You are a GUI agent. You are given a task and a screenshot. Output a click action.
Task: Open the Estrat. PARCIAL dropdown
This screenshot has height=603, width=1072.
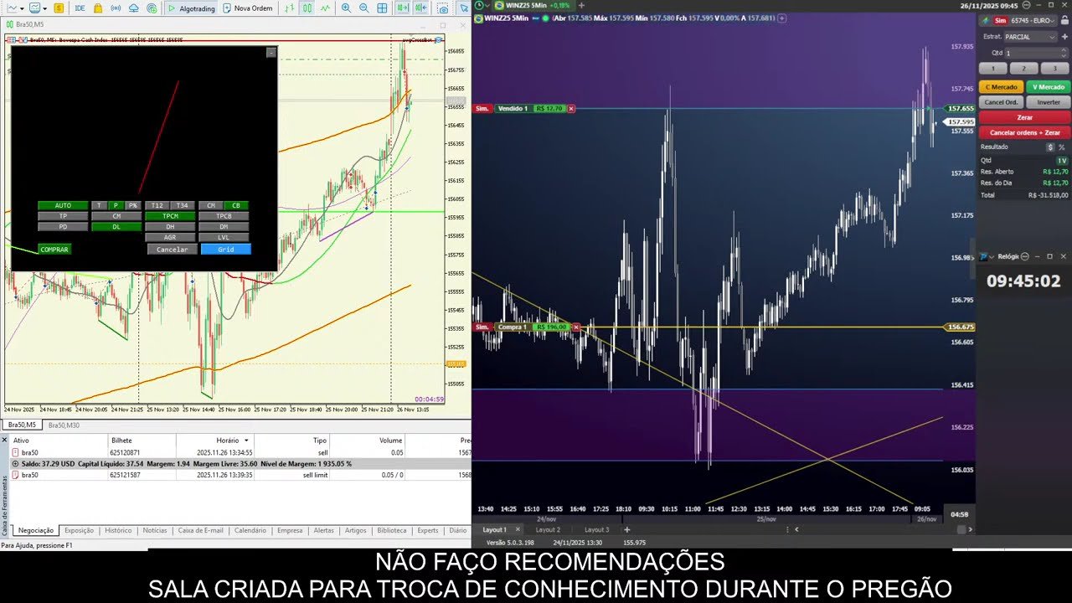point(1031,37)
